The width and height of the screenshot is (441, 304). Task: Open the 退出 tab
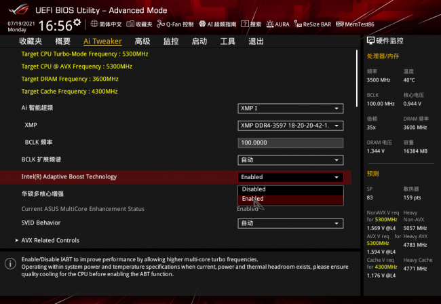click(256, 41)
